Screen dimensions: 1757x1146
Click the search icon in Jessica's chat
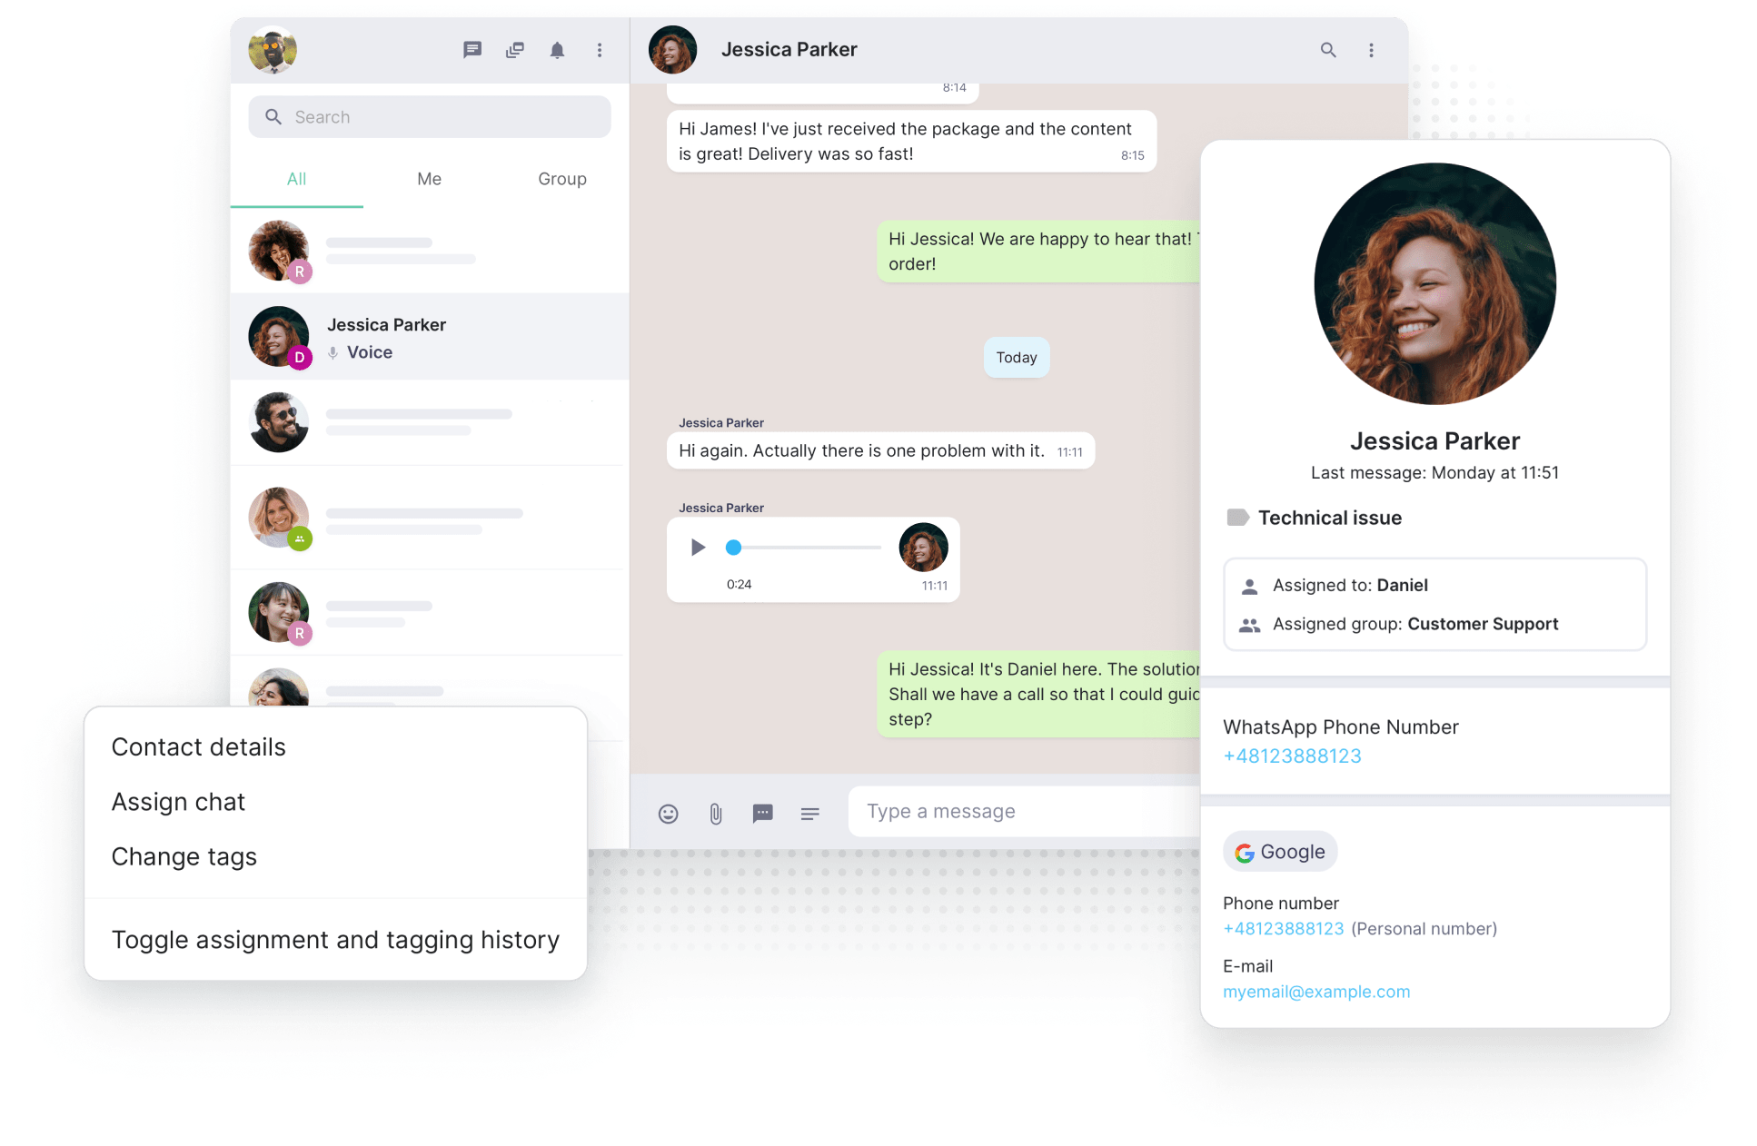tap(1325, 49)
